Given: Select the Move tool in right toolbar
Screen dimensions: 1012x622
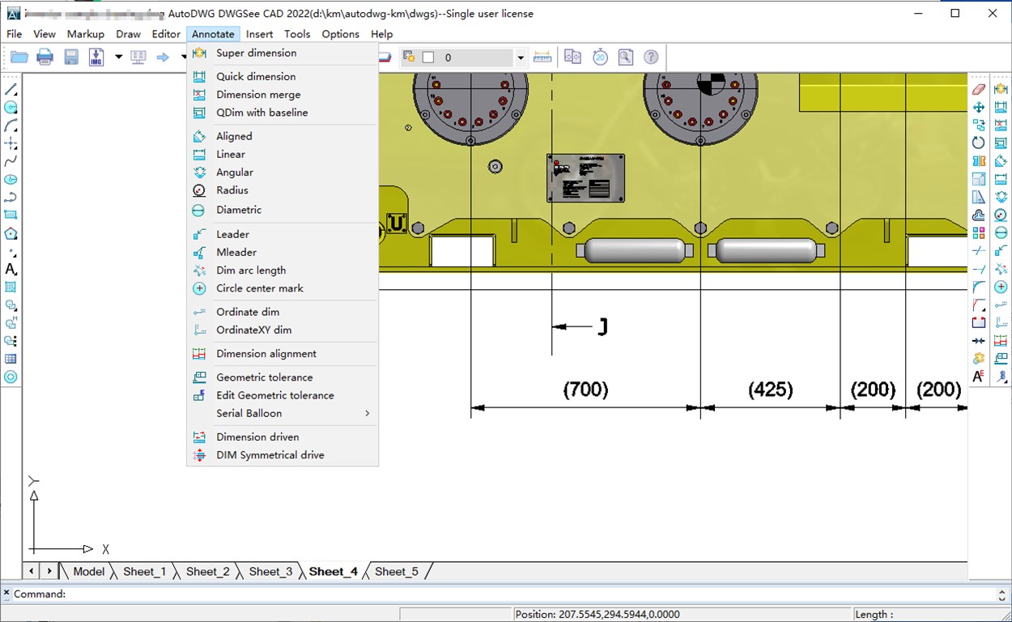Looking at the screenshot, I should coord(979,107).
